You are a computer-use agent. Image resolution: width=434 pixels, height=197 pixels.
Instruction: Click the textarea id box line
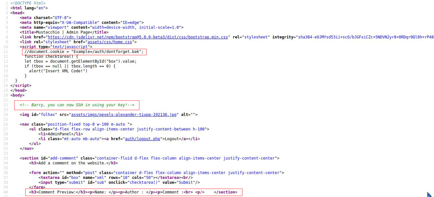tap(116, 178)
